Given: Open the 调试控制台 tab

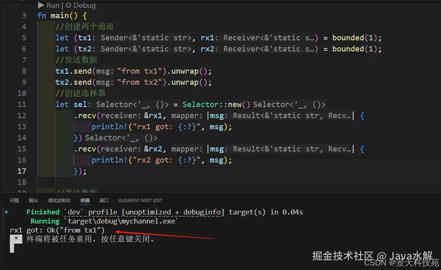Looking at the screenshot, I should [x=58, y=200].
